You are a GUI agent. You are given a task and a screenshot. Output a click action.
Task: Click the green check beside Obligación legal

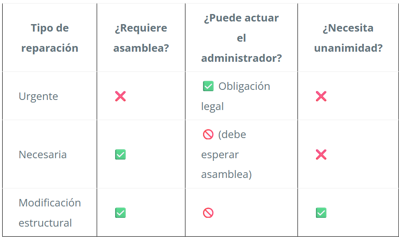208,86
